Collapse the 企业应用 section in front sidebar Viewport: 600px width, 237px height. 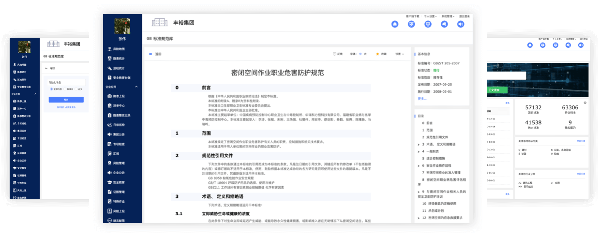click(136, 87)
